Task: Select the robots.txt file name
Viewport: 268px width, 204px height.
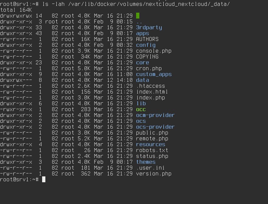Action: pos(152,150)
